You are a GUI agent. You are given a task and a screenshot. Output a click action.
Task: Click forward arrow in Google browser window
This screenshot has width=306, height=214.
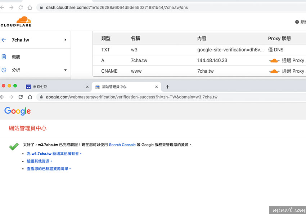(x=11, y=97)
